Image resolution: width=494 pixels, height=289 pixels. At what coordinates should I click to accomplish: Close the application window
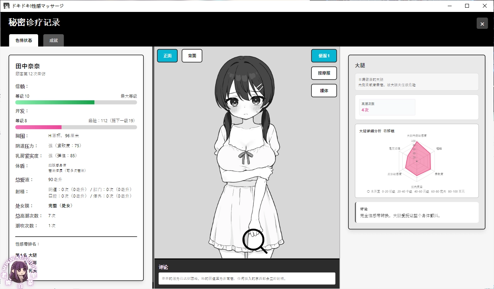pos(485,6)
